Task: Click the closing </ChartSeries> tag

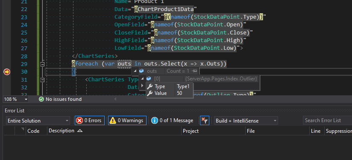Action: (x=95, y=56)
